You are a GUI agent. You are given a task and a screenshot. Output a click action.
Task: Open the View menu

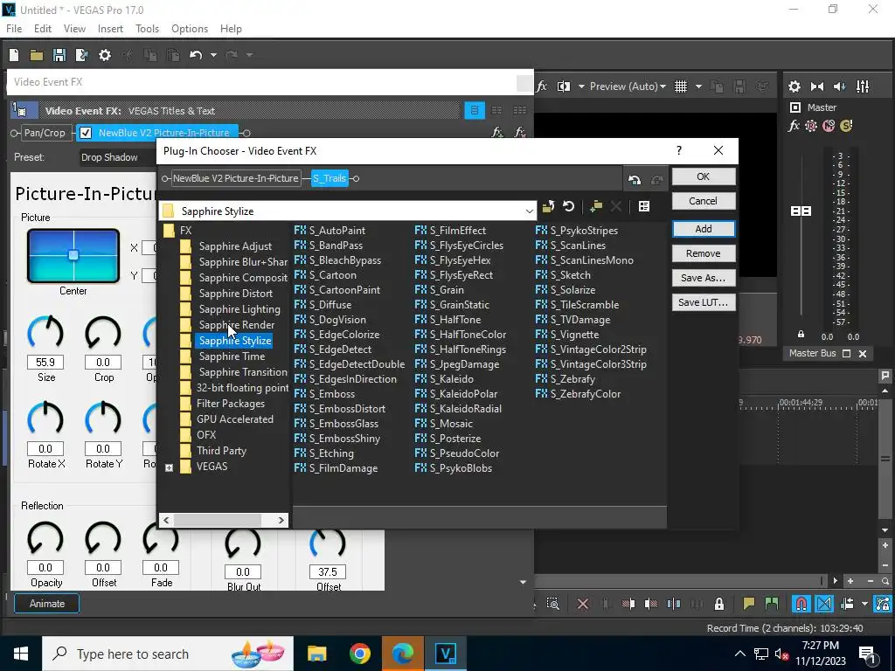click(74, 29)
